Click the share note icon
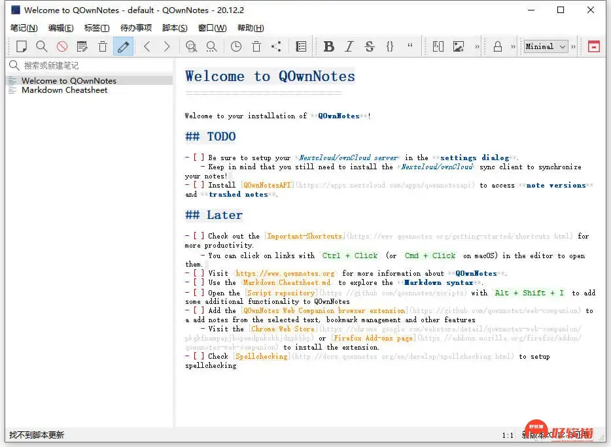The height and width of the screenshot is (447, 611). pyautogui.click(x=276, y=46)
